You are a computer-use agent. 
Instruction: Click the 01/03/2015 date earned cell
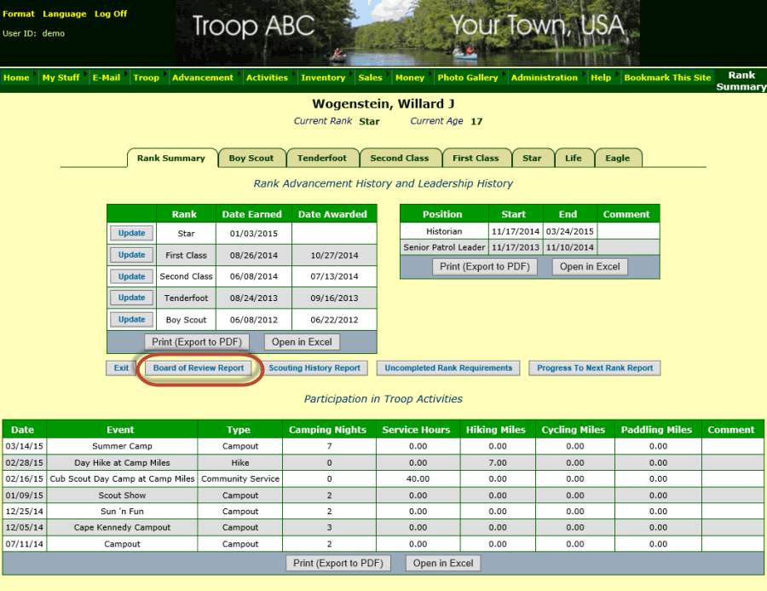click(254, 234)
